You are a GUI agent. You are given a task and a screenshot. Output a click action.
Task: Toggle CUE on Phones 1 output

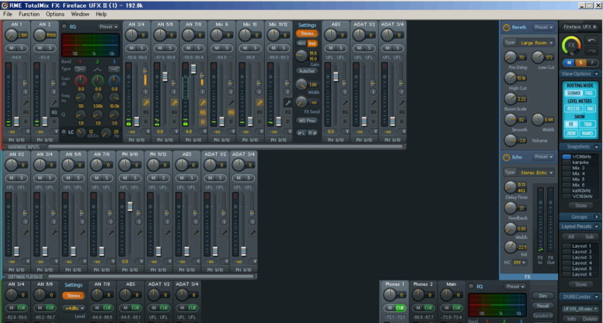point(400,308)
